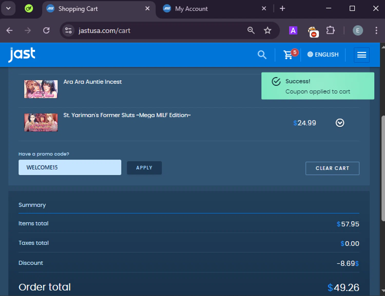Click the 'St. Yariman's' item title
This screenshot has height=296, width=385.
(x=127, y=115)
